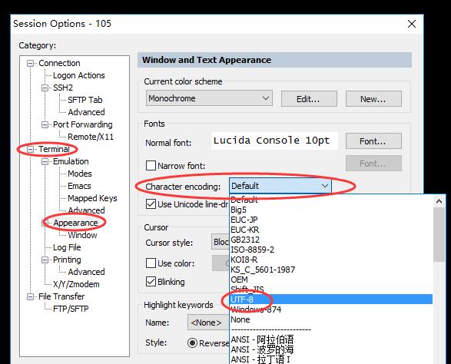Select Terminal category label
Viewport: 451px width, 364px height.
point(54,149)
